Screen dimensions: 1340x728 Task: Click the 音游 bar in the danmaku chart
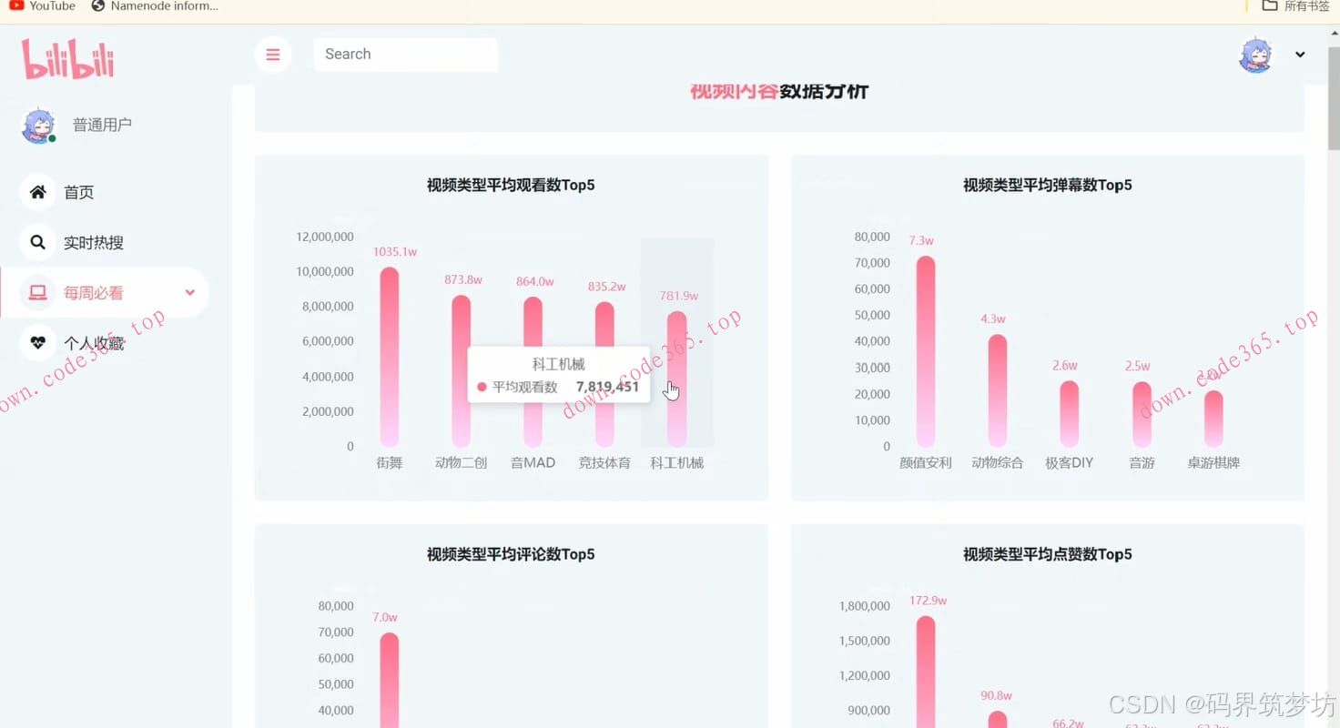pos(1142,414)
